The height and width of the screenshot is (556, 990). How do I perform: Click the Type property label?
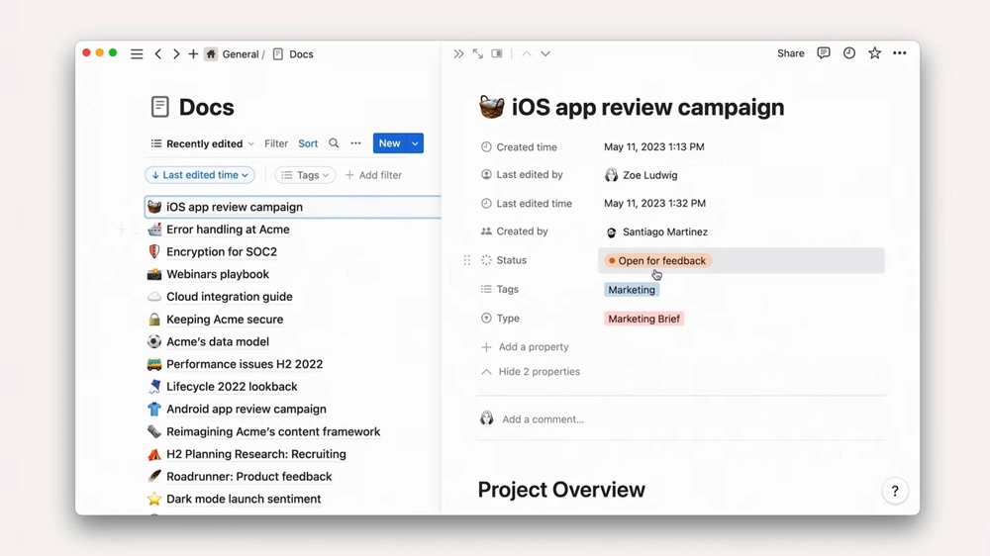click(508, 319)
